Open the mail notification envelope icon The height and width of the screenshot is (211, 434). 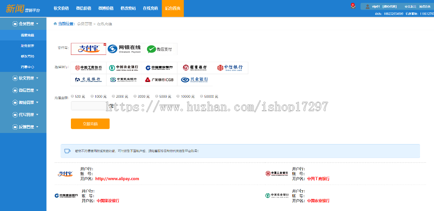click(353, 6)
